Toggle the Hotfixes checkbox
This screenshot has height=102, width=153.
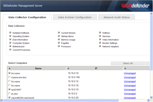point(100,33)
